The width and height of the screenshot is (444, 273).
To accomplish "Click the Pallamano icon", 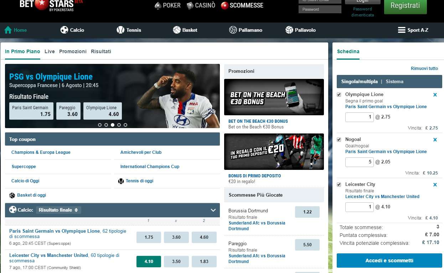I will coord(233,30).
